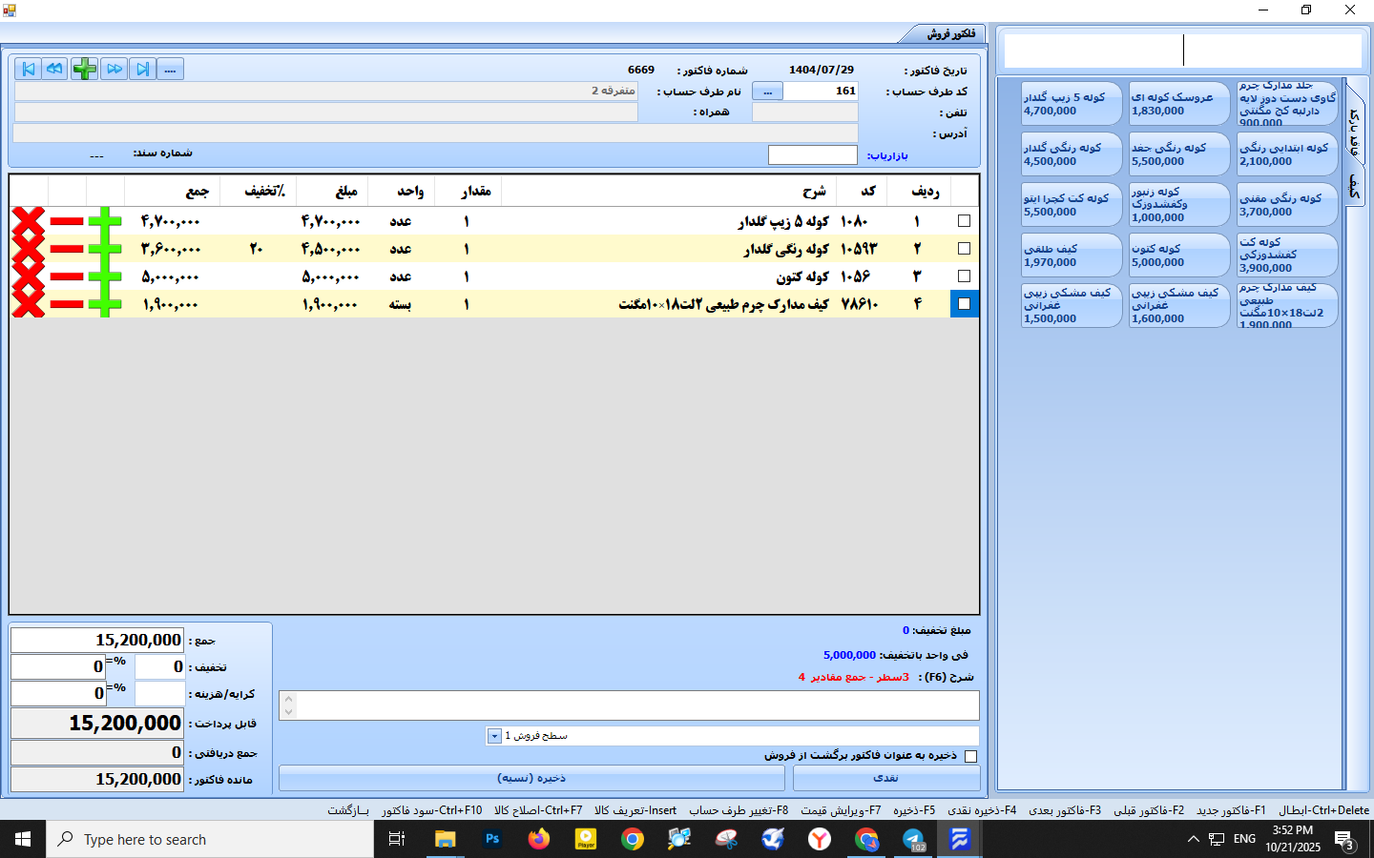This screenshot has width=1374, height=858.
Task: Switch to the 'کیف' category tab
Action: [x=1354, y=186]
